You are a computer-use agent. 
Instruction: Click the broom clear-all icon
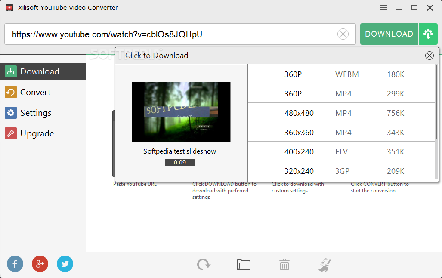[x=325, y=265]
